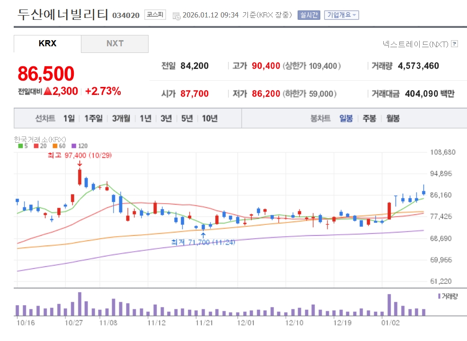Screen dimensions: 467x341
Task: Click the 실시간 real-time badge
Action: pos(309,15)
